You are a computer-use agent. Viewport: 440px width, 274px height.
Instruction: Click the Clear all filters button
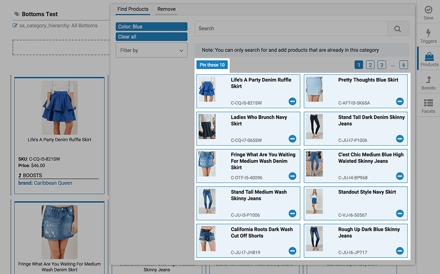click(x=151, y=37)
